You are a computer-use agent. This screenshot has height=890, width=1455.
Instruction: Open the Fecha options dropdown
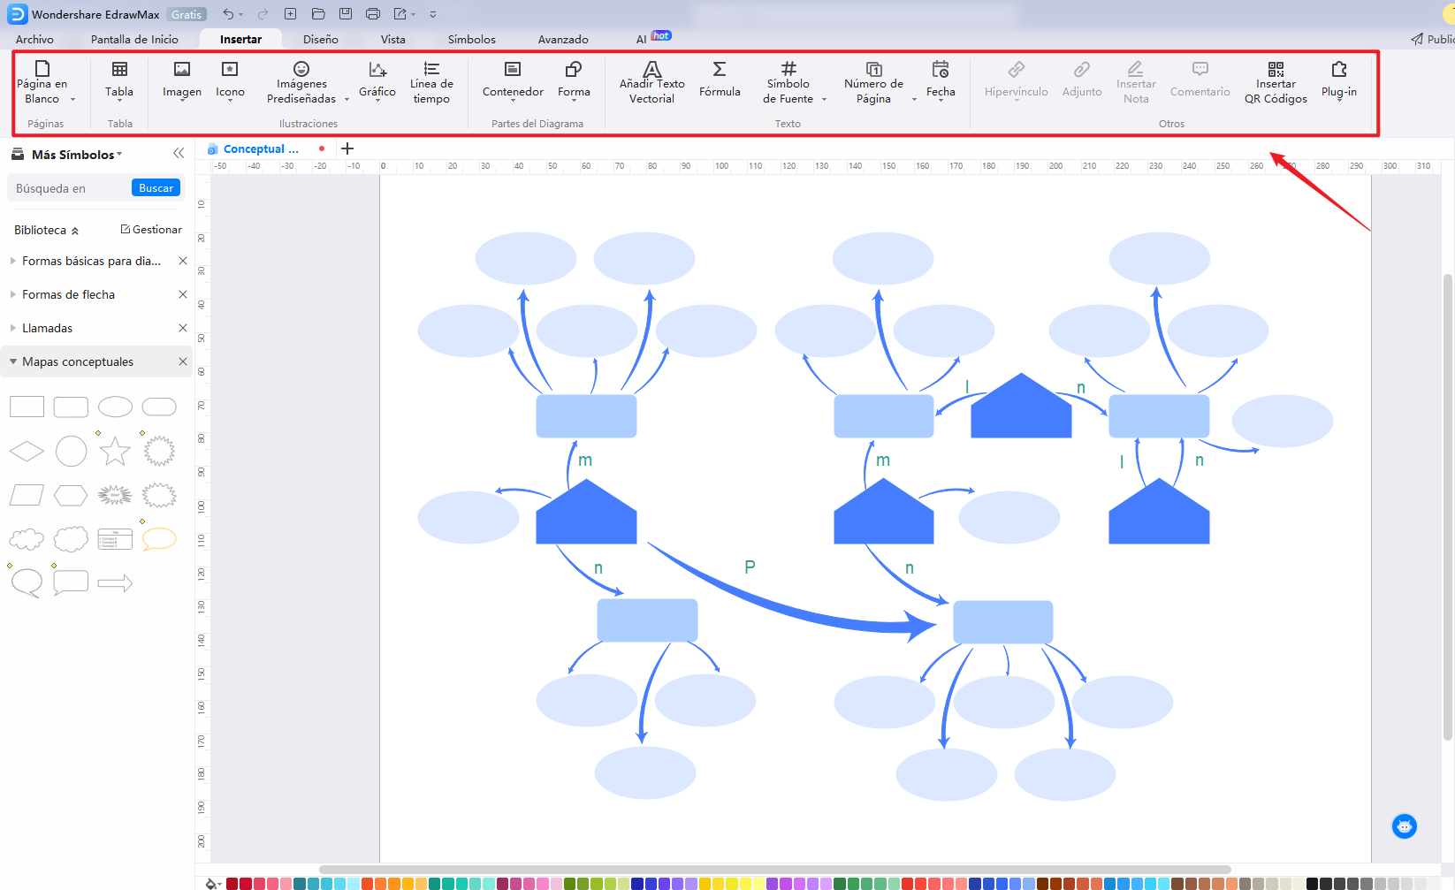coord(941,100)
